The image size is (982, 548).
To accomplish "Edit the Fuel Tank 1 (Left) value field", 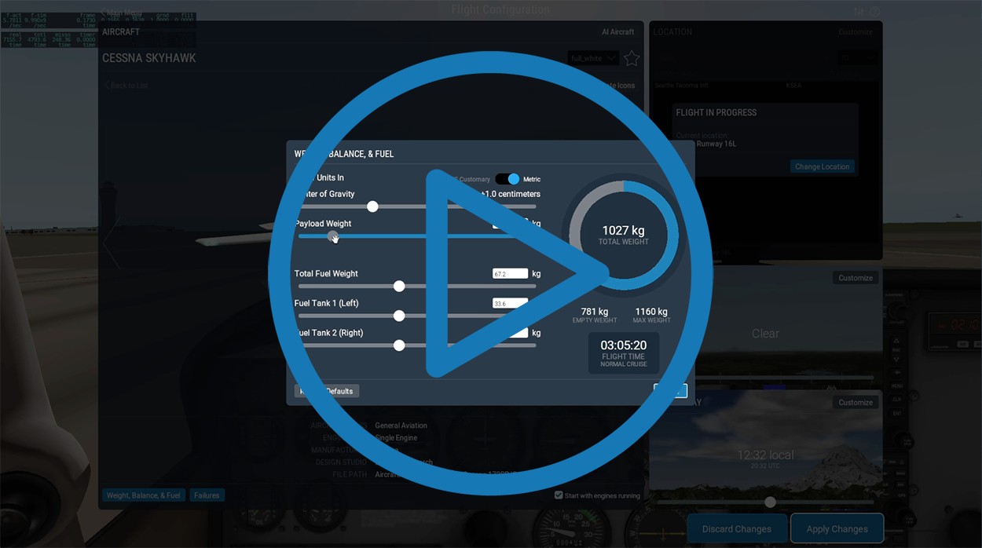I will (509, 303).
